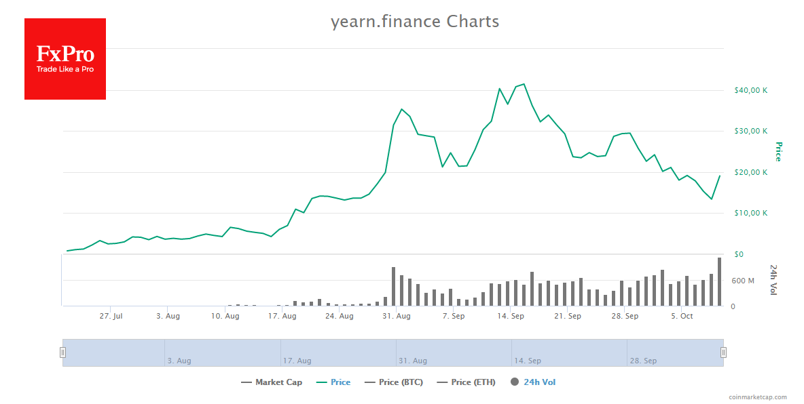804x404 pixels.
Task: Click the 5. Oct x-axis date label
Action: (x=682, y=316)
